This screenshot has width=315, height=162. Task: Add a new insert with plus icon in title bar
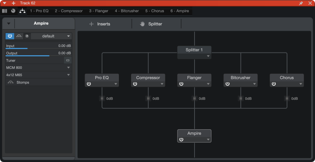[x=13, y=3]
